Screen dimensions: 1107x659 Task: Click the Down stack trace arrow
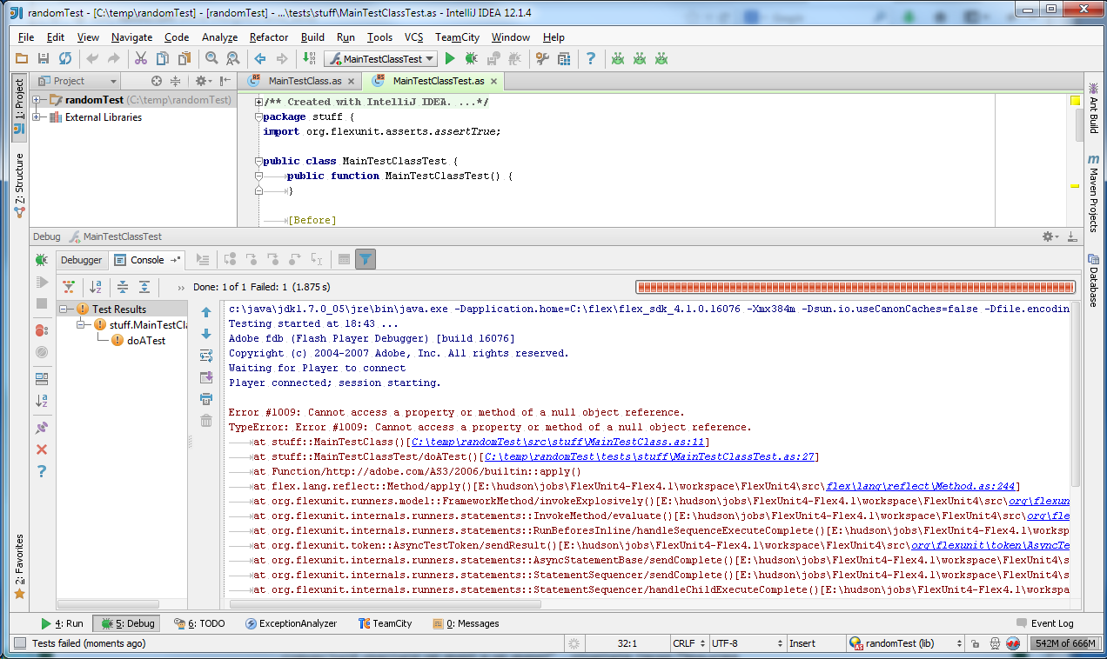206,334
